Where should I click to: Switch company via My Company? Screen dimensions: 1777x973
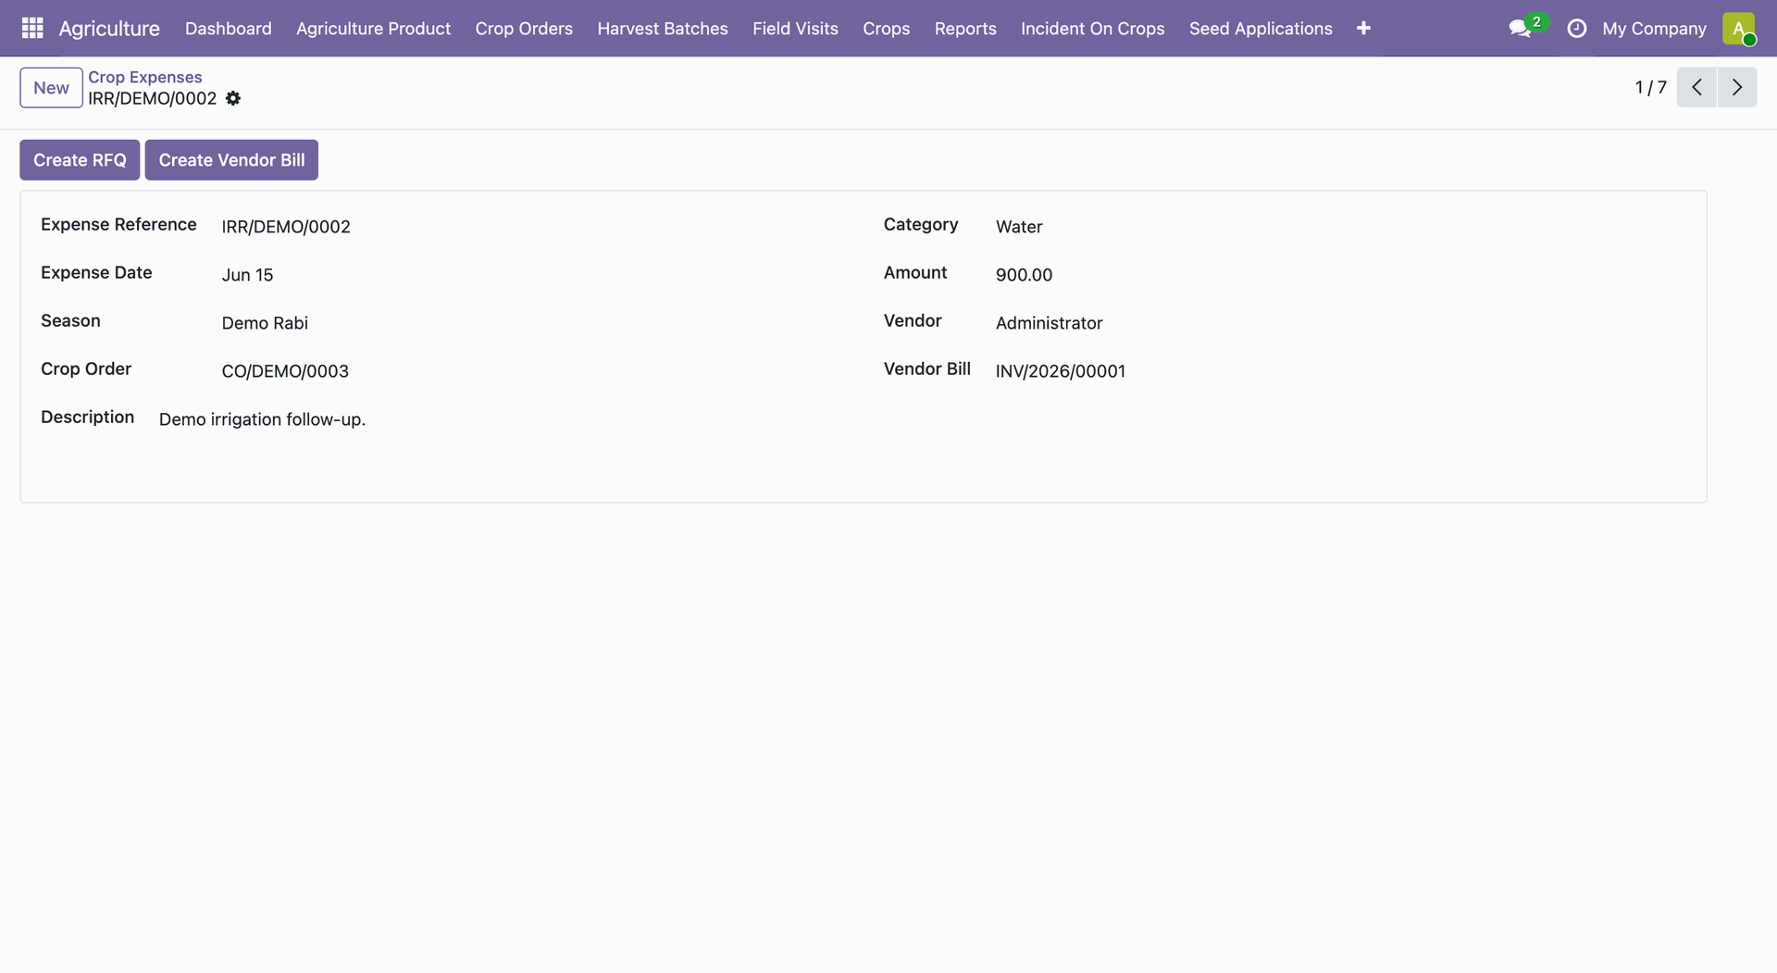click(x=1654, y=29)
